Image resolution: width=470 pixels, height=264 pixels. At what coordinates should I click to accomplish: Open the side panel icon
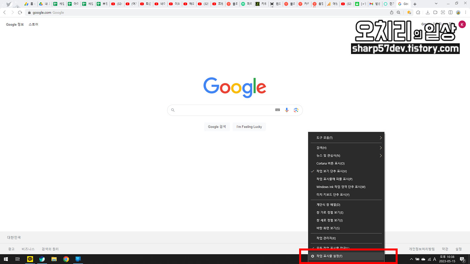(451, 13)
